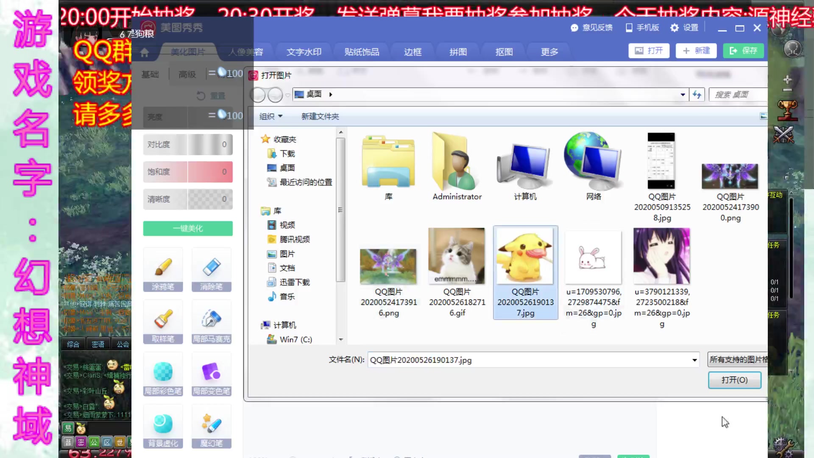The width and height of the screenshot is (814, 458).
Task: Select 腾讯视频 in the library tree
Action: (x=288, y=240)
